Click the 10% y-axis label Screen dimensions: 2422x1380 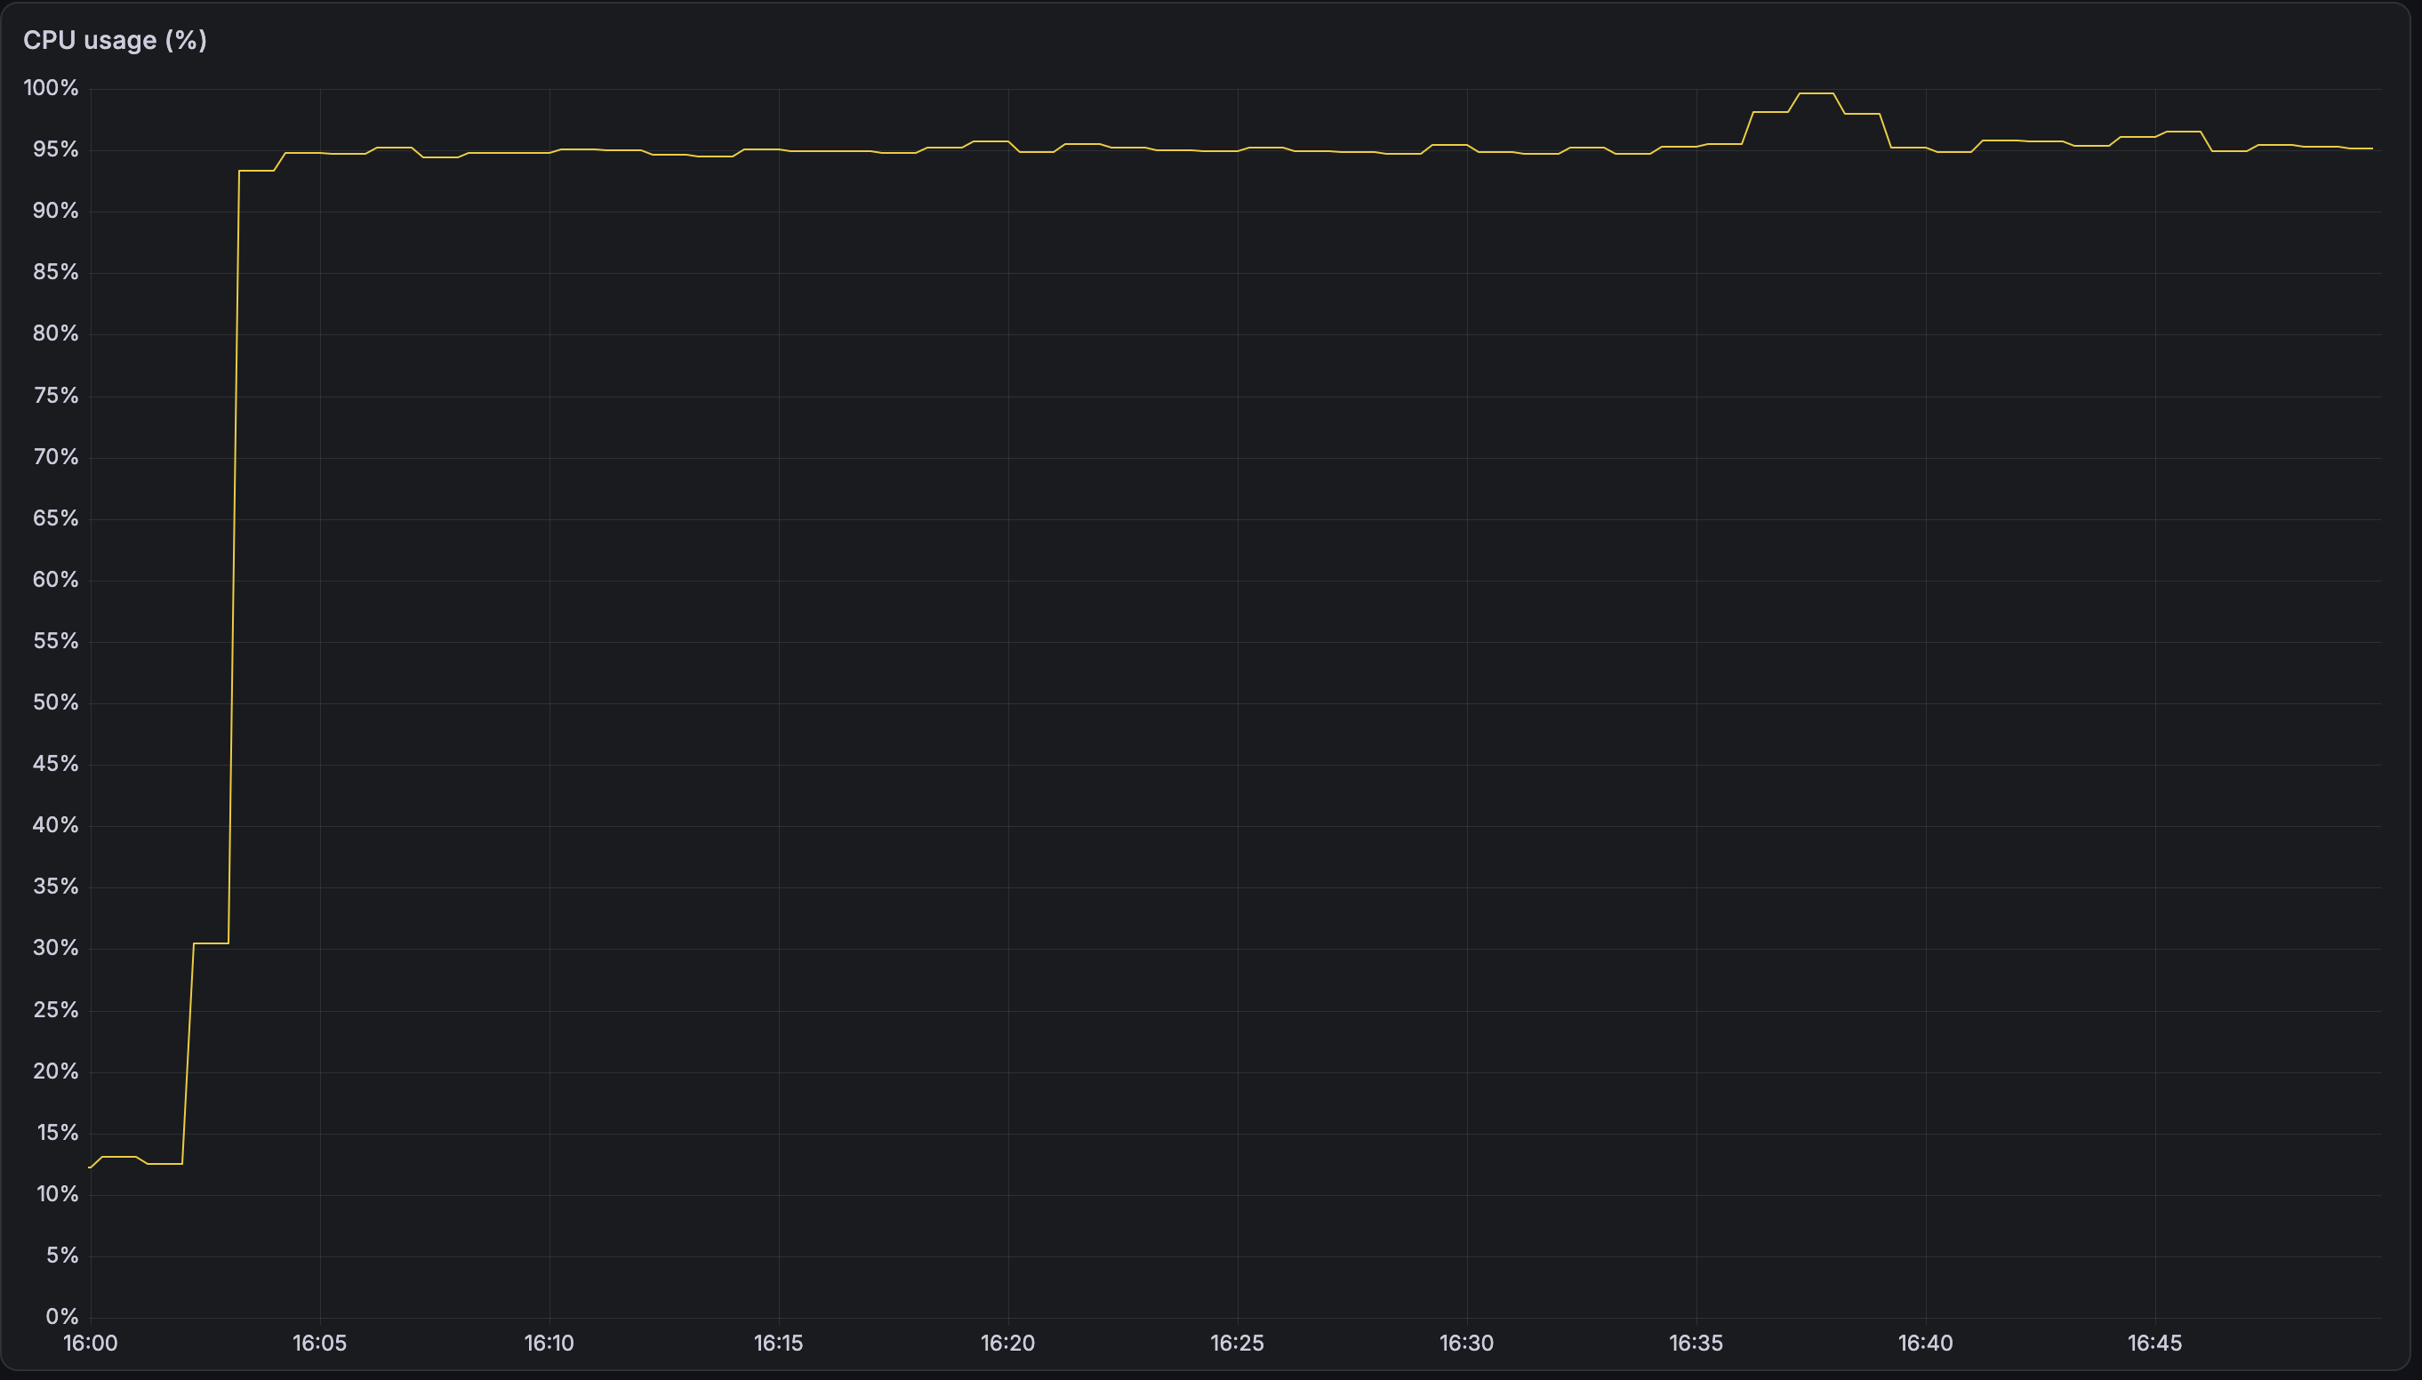[x=58, y=1194]
